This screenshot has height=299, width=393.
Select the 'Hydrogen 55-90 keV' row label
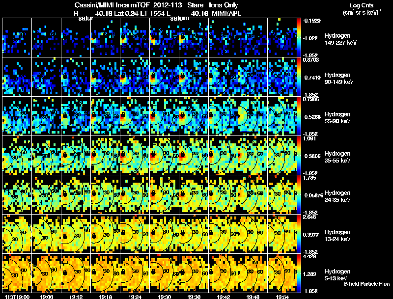click(x=337, y=118)
